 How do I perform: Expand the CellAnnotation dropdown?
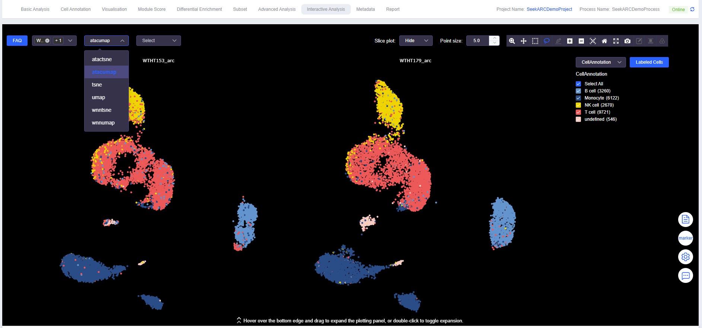[x=601, y=62]
